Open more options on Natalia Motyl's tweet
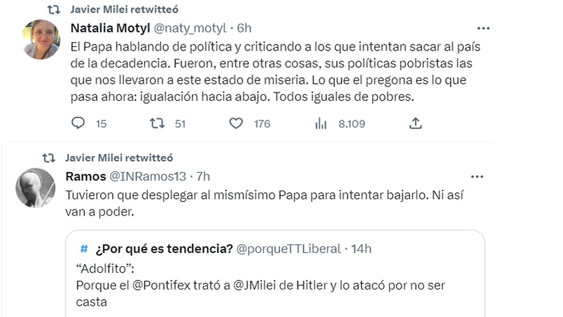This screenshot has width=563, height=317. click(x=483, y=28)
